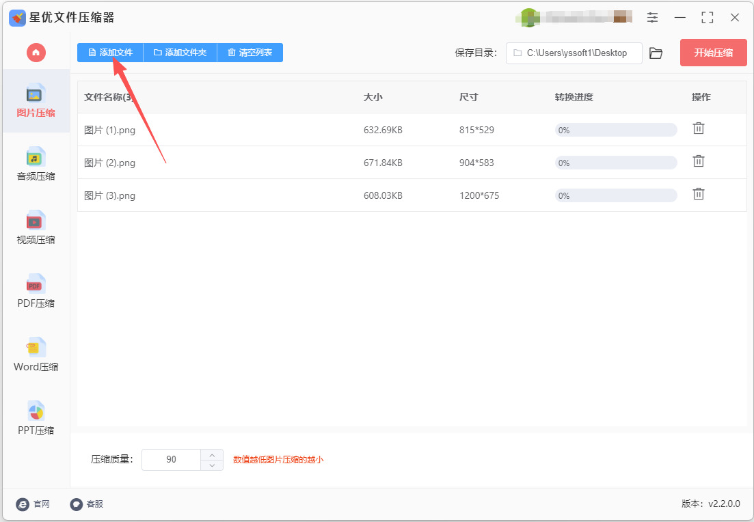Screen dimensions: 754x522
Task: Click 添加文件夹 to add a folder
Action: click(x=180, y=53)
